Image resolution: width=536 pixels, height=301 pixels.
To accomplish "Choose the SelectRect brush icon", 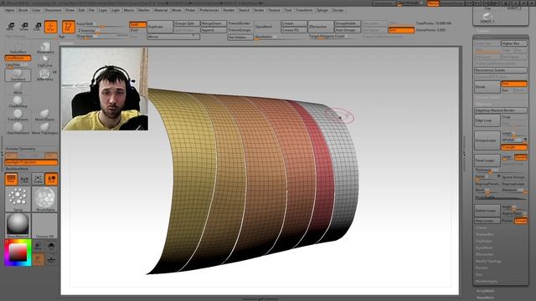I will [x=18, y=48].
